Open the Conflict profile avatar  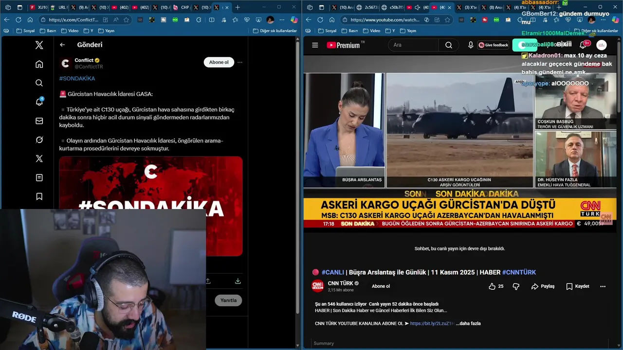[66, 63]
